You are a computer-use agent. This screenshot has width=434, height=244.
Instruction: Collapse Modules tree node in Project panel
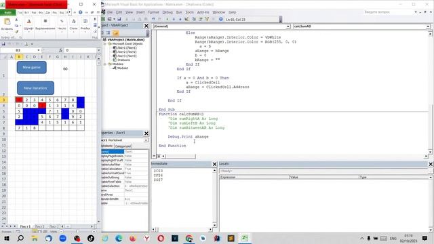(105, 64)
